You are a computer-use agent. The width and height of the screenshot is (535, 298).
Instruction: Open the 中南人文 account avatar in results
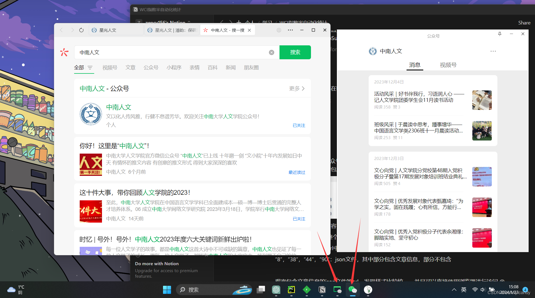(x=91, y=114)
